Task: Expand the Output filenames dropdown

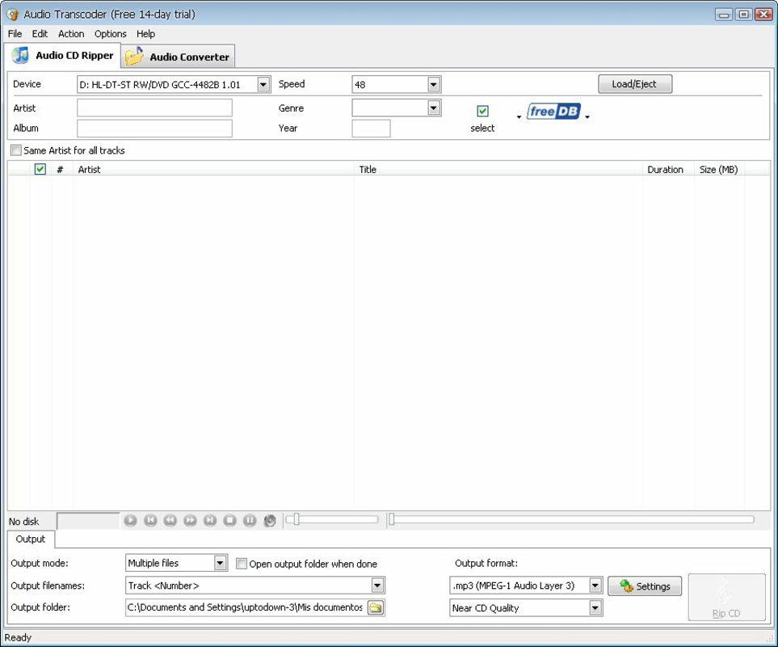Action: point(377,586)
